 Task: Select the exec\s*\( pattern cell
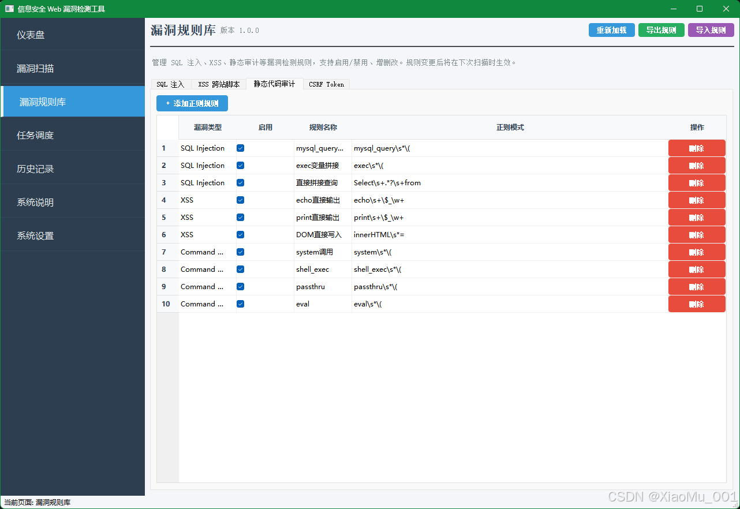point(510,166)
